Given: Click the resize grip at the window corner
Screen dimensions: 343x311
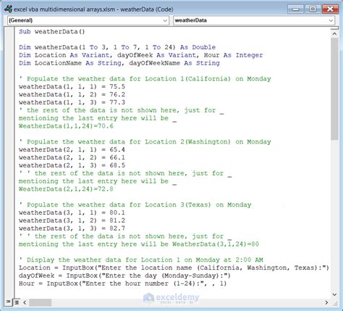Looking at the screenshot, I should (335, 302).
